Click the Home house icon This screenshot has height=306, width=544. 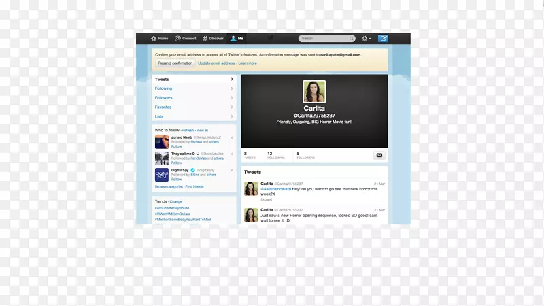pos(154,39)
